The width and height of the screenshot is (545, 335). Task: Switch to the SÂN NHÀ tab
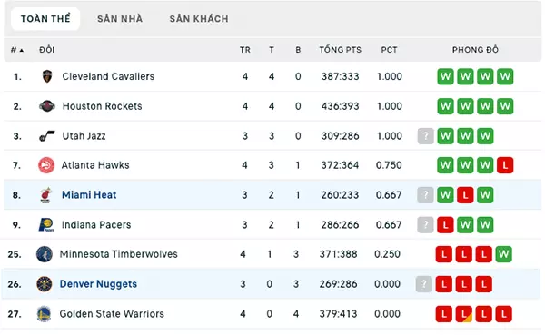tap(120, 19)
